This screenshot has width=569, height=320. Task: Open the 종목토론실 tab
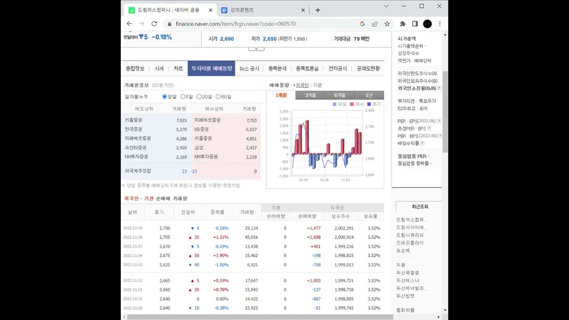point(307,68)
